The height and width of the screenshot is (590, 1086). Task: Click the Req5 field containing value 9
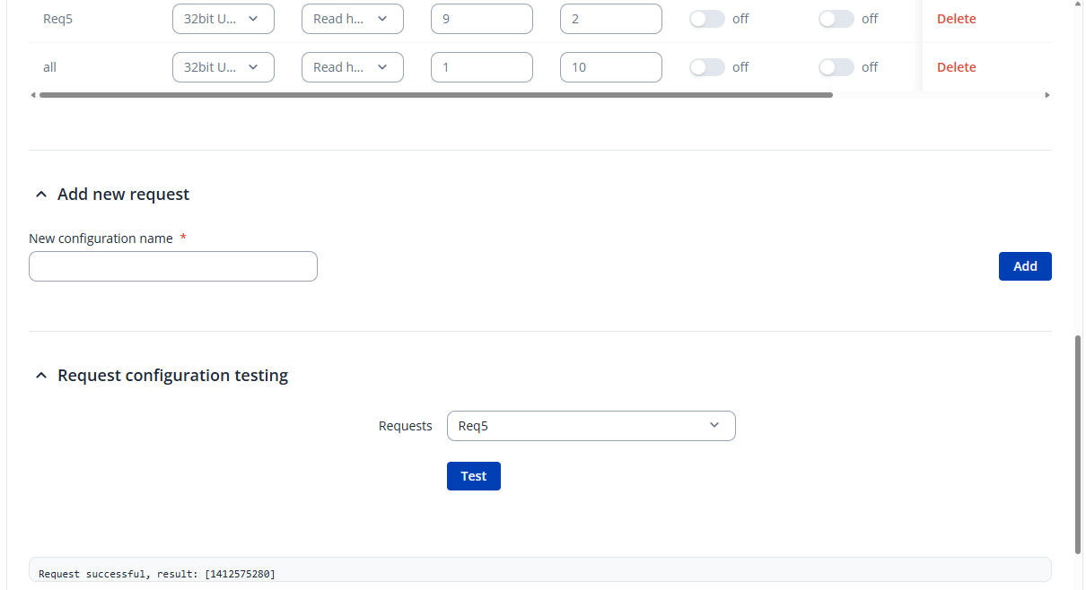(x=481, y=19)
